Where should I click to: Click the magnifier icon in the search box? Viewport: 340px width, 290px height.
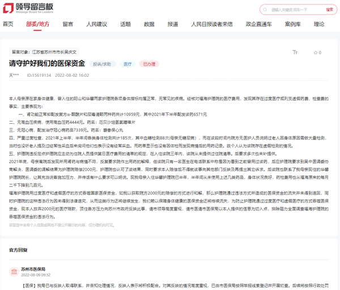pos(265,10)
